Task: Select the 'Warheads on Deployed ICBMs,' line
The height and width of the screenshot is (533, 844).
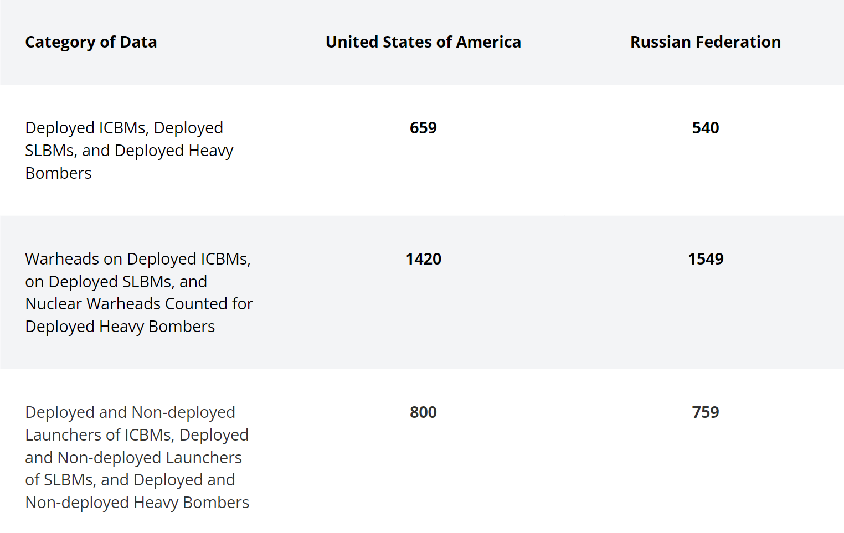Action: pyautogui.click(x=138, y=259)
